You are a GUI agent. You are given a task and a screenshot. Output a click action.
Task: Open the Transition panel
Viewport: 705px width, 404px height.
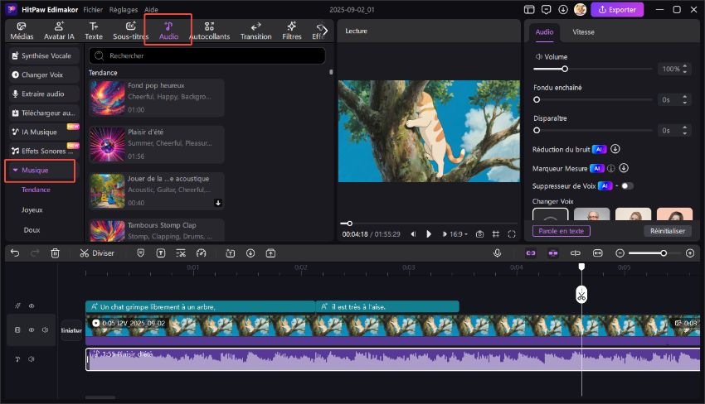pos(255,31)
